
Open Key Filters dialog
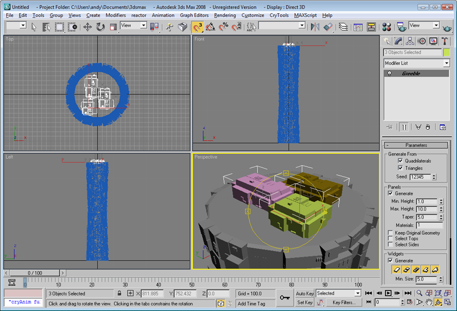pyautogui.click(x=344, y=302)
